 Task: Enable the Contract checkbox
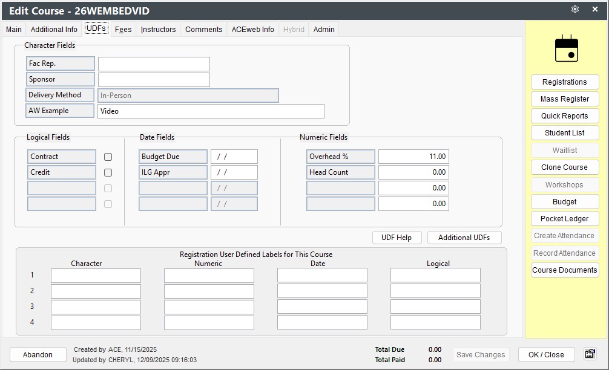click(x=108, y=157)
